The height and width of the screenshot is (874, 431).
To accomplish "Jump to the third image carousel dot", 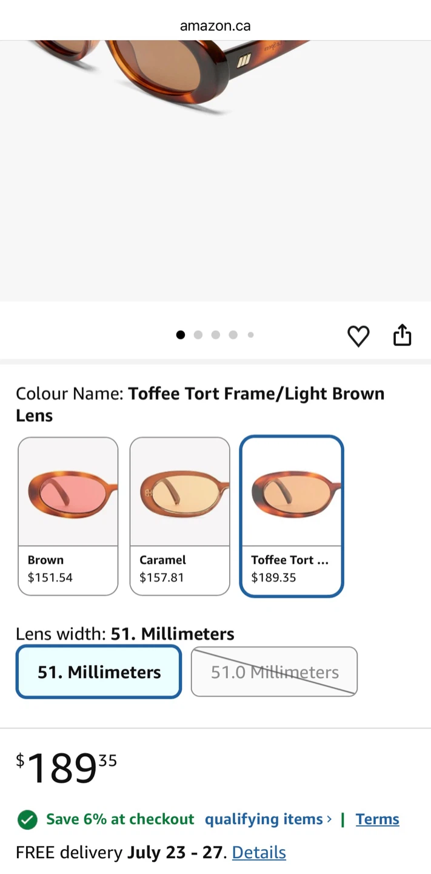I will click(215, 335).
